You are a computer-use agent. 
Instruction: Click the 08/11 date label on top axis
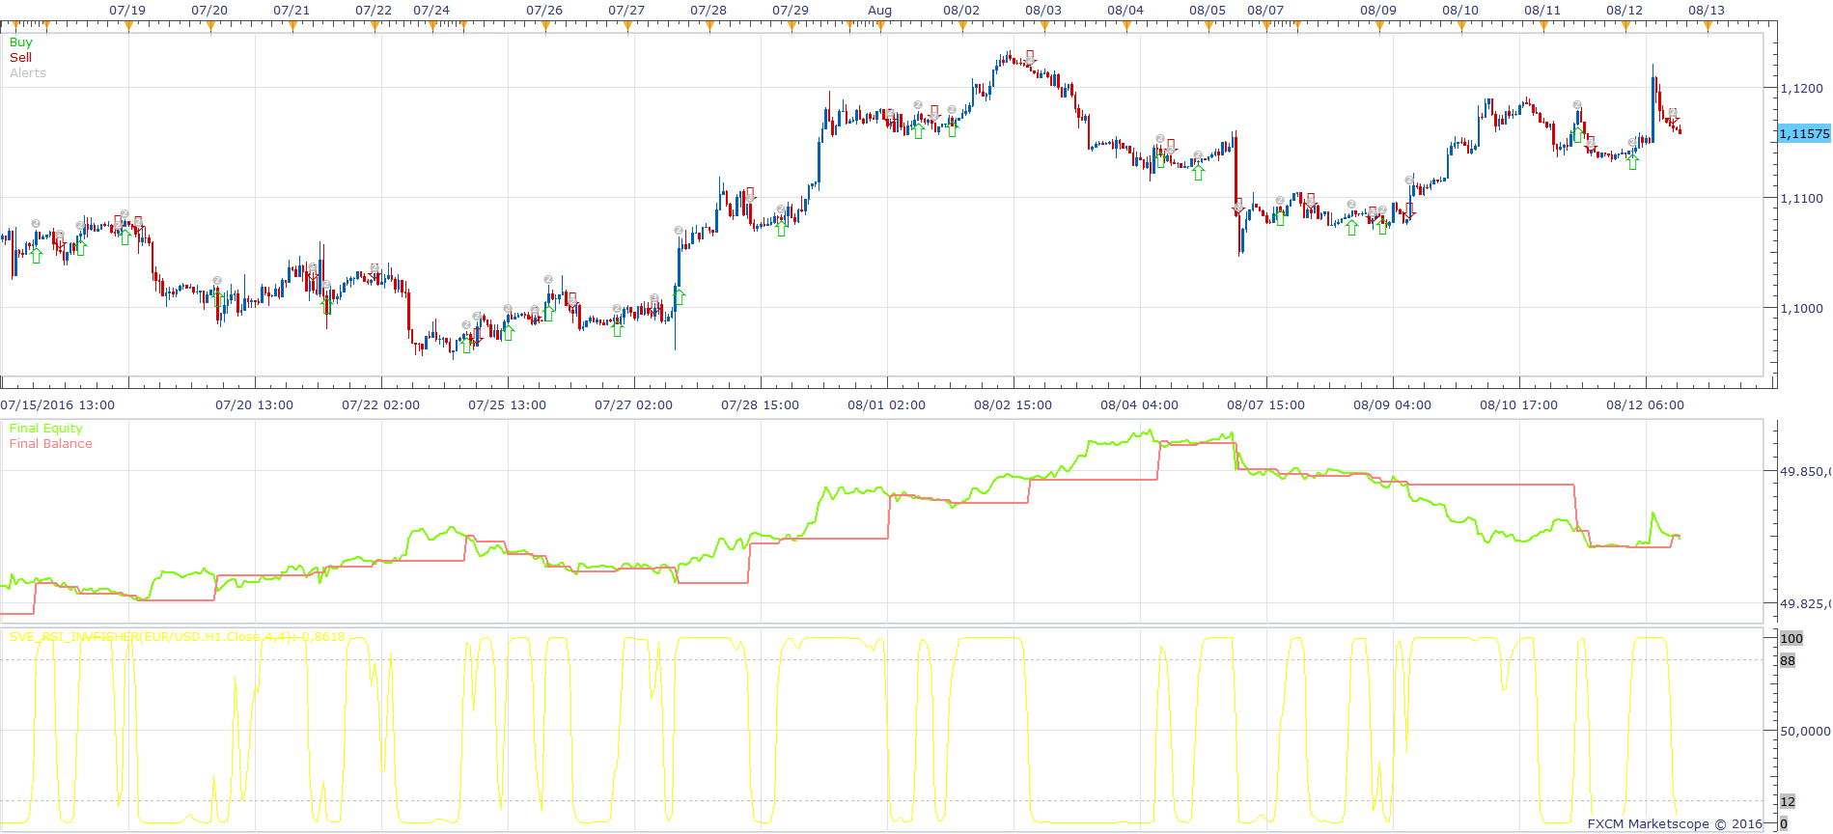pyautogui.click(x=1542, y=11)
